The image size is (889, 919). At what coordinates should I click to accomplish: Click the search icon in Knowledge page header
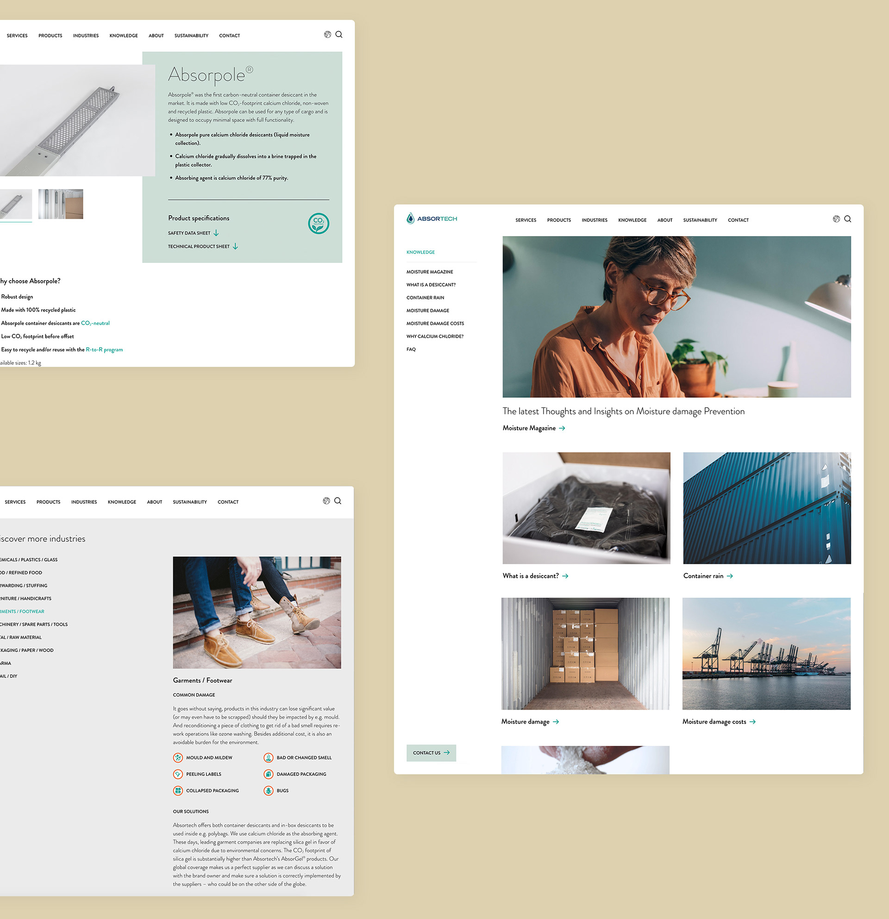(x=847, y=219)
